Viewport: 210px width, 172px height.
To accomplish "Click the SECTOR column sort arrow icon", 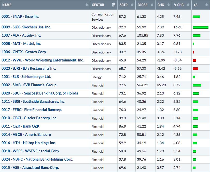I will (x=113, y=5).
